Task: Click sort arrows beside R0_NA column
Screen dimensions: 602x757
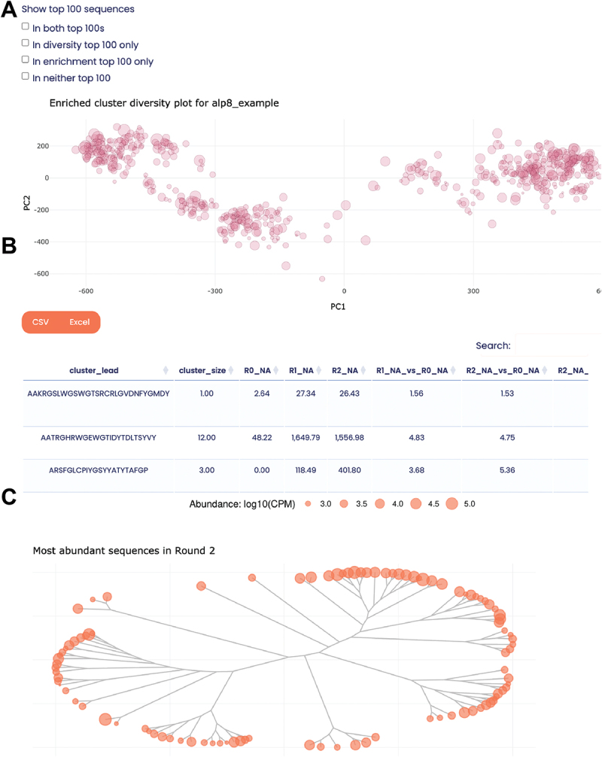Action: click(275, 370)
